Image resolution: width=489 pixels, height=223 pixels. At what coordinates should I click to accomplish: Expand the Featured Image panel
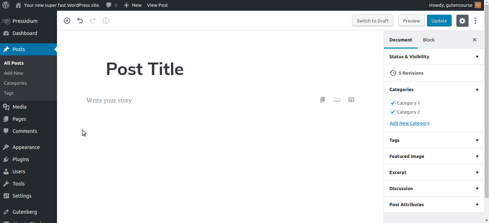point(434,156)
